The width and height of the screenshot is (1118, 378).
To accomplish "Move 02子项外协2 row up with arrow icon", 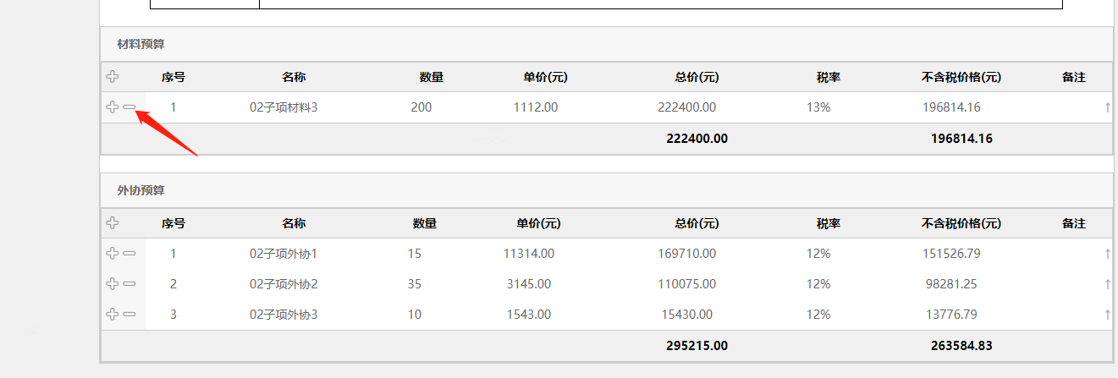I will (1107, 284).
